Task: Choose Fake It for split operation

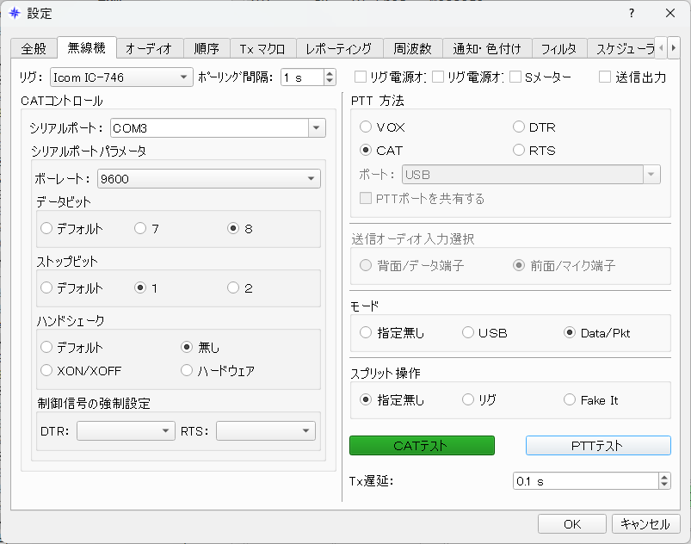Action: tap(570, 400)
